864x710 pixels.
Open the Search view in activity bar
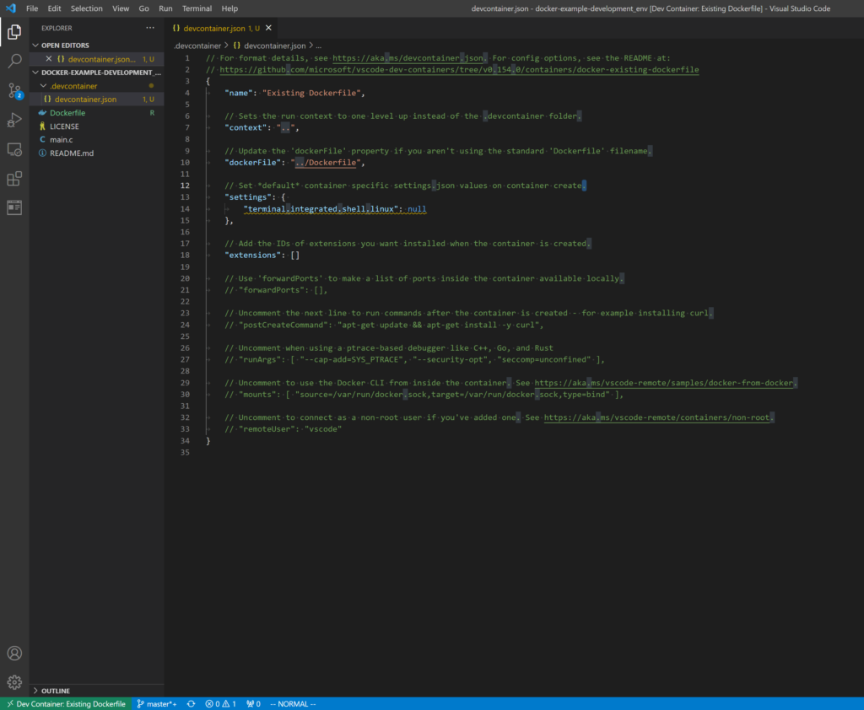14,61
